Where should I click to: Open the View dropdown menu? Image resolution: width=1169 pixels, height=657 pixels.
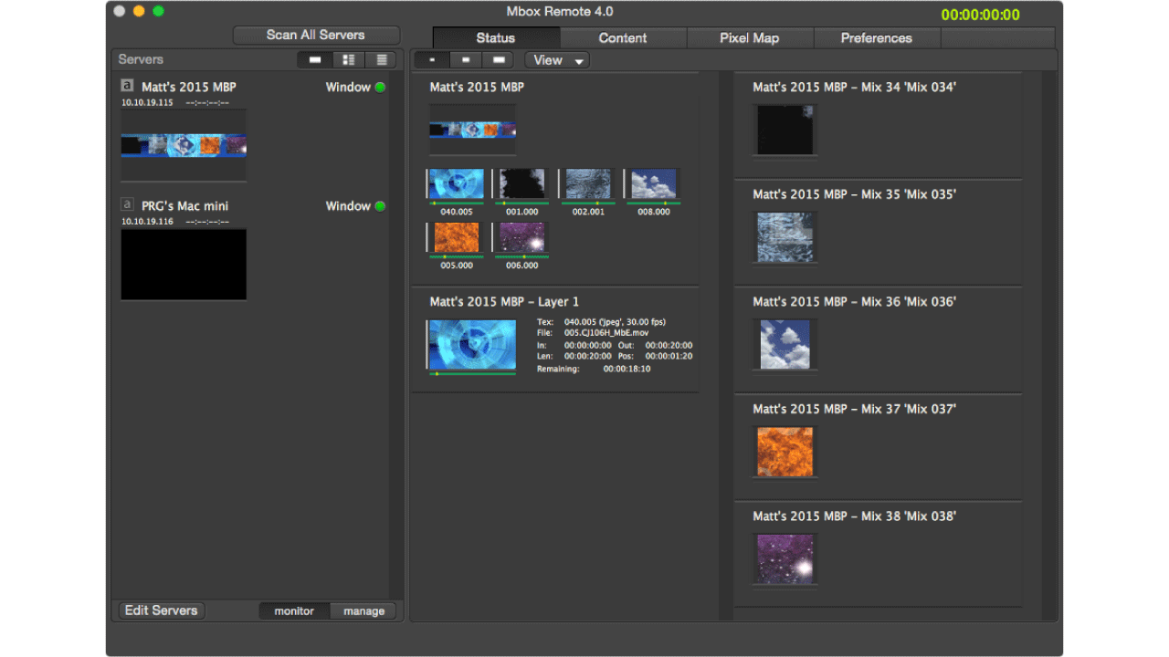[x=557, y=60]
